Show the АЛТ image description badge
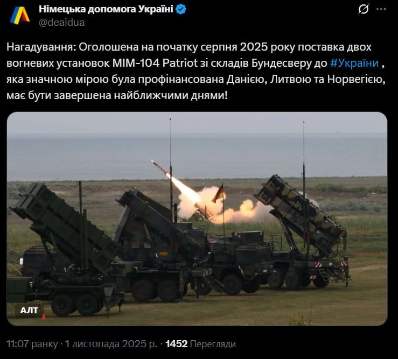The image size is (398, 359). tap(29, 310)
